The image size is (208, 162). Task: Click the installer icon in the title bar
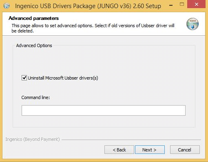point(7,6)
